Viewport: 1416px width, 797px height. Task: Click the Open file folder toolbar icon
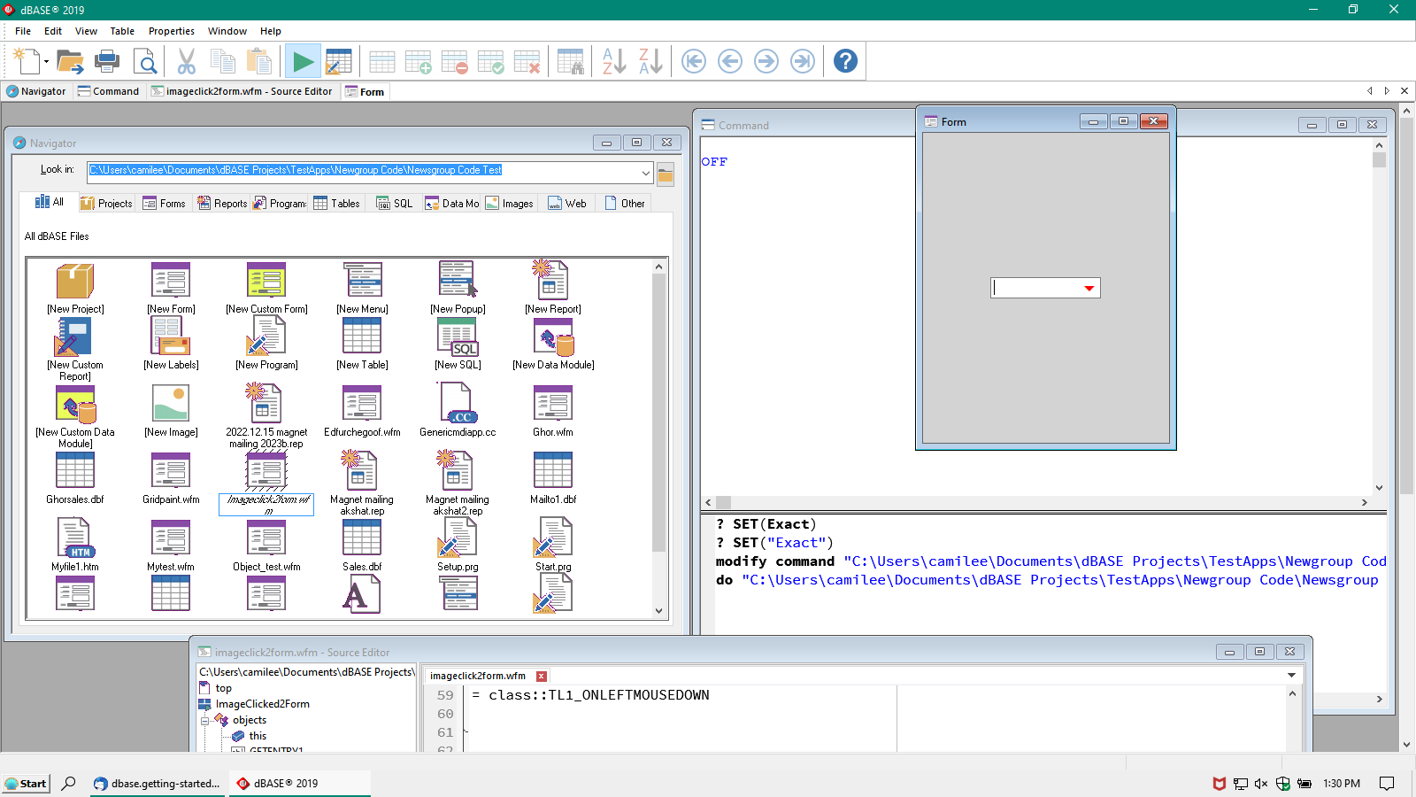[70, 61]
